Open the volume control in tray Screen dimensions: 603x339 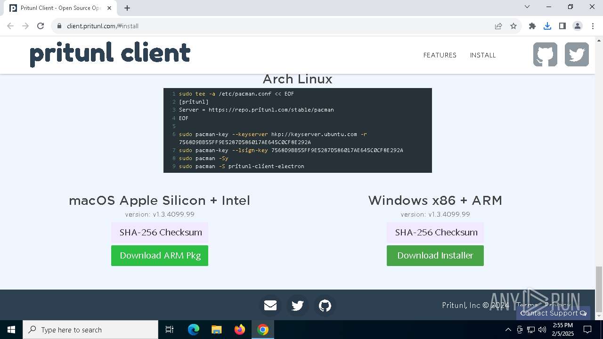(x=542, y=330)
